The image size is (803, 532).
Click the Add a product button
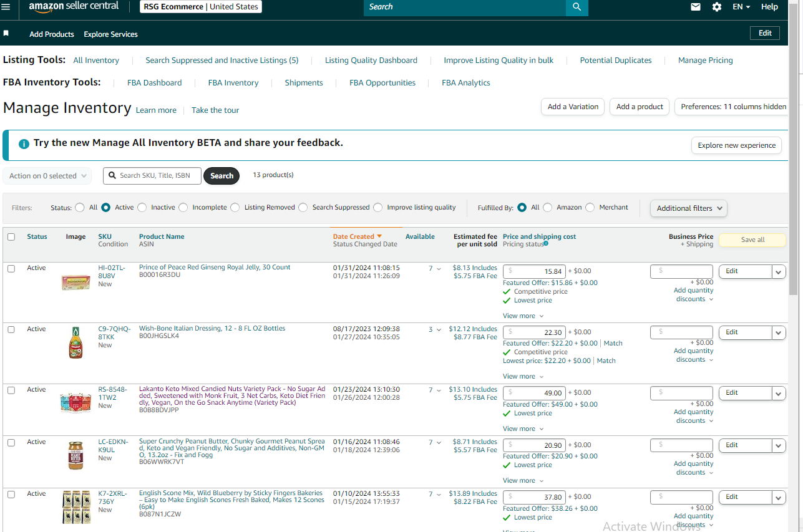click(640, 107)
